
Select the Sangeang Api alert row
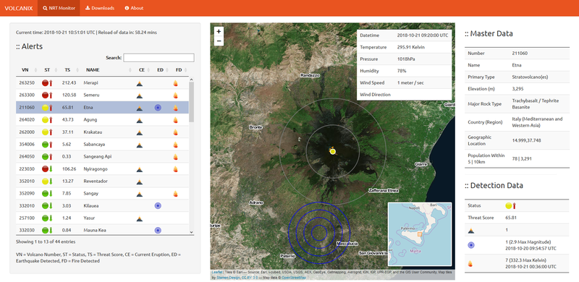coord(102,156)
